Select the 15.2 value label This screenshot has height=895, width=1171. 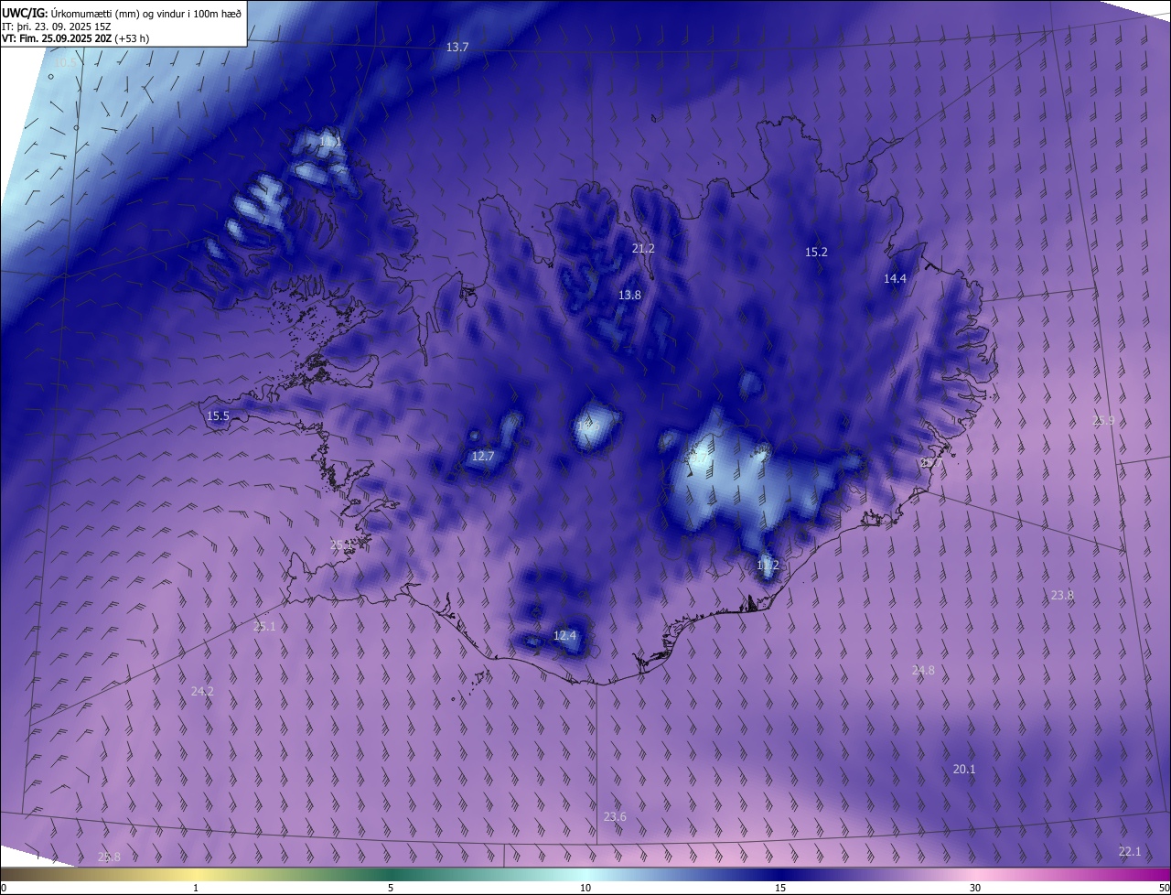(x=816, y=252)
